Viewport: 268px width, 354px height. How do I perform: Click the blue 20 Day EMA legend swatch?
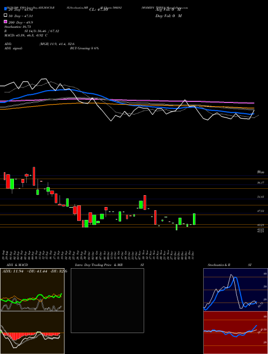tap(5, 9)
